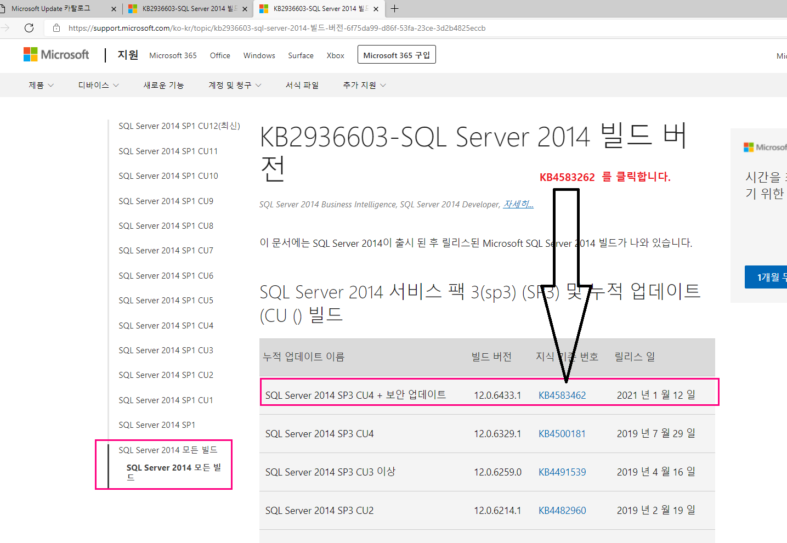787x543 pixels.
Task: Click build version 12.0.6214.1 cell
Action: coord(497,510)
